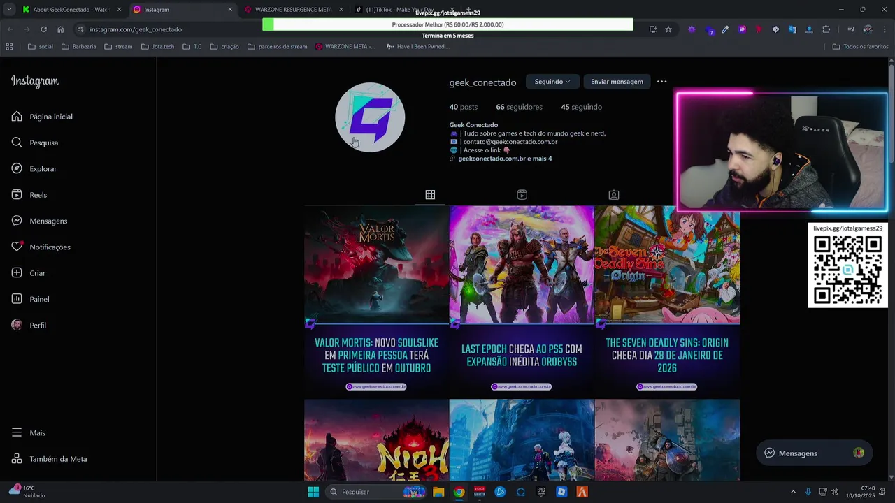Open The Seven Deadly Sins: Origin post

point(667,301)
